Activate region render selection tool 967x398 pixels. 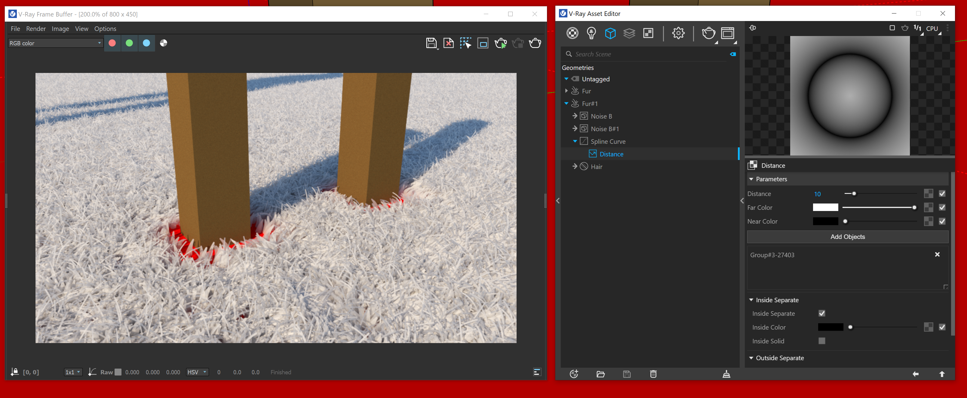point(465,43)
